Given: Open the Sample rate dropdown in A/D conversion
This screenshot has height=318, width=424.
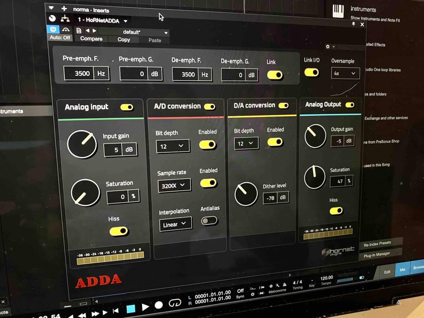Looking at the screenshot, I should point(174,185).
